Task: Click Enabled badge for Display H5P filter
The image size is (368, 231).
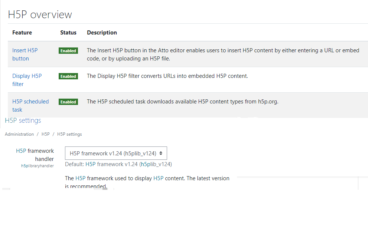Action: click(x=68, y=76)
